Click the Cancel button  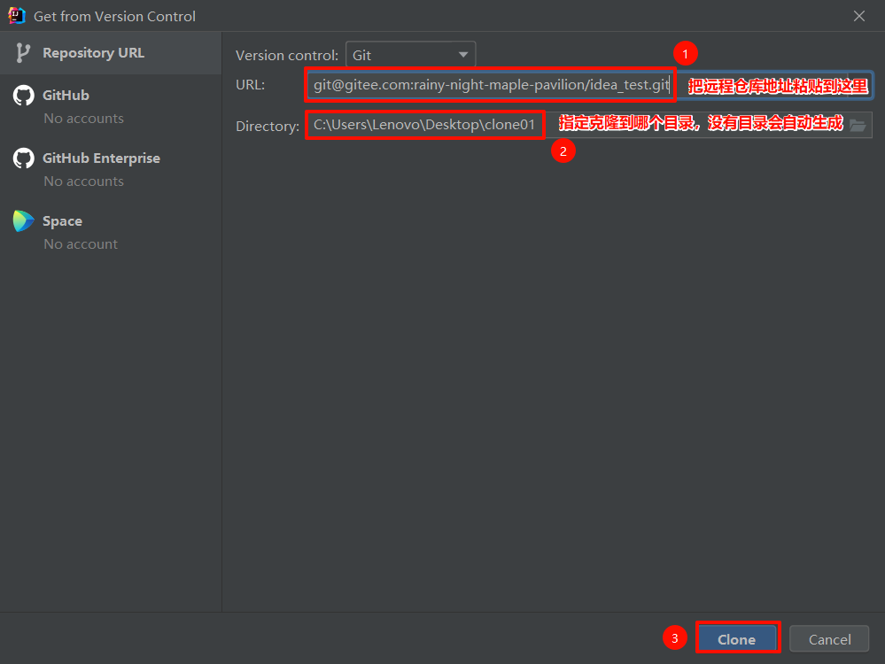point(829,638)
